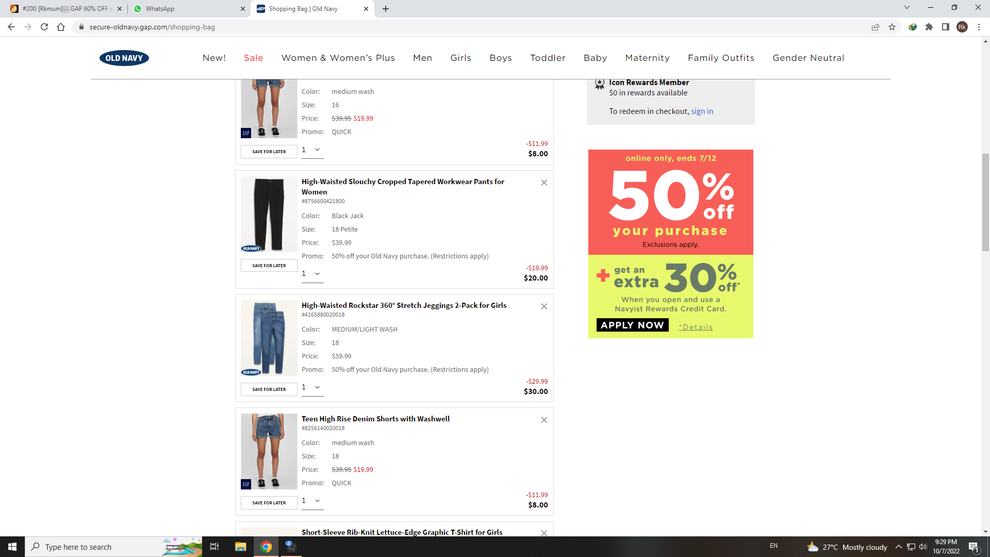Open the notification center icon
The width and height of the screenshot is (990, 557).
coord(974,547)
